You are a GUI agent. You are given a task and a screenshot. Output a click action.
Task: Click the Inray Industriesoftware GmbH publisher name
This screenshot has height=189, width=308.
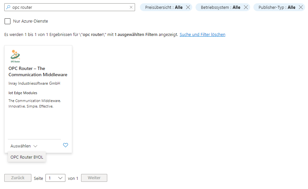(x=34, y=83)
